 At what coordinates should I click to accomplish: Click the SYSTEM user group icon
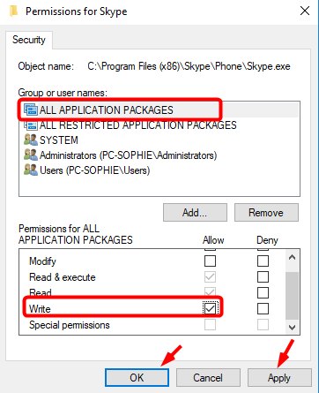(31, 140)
